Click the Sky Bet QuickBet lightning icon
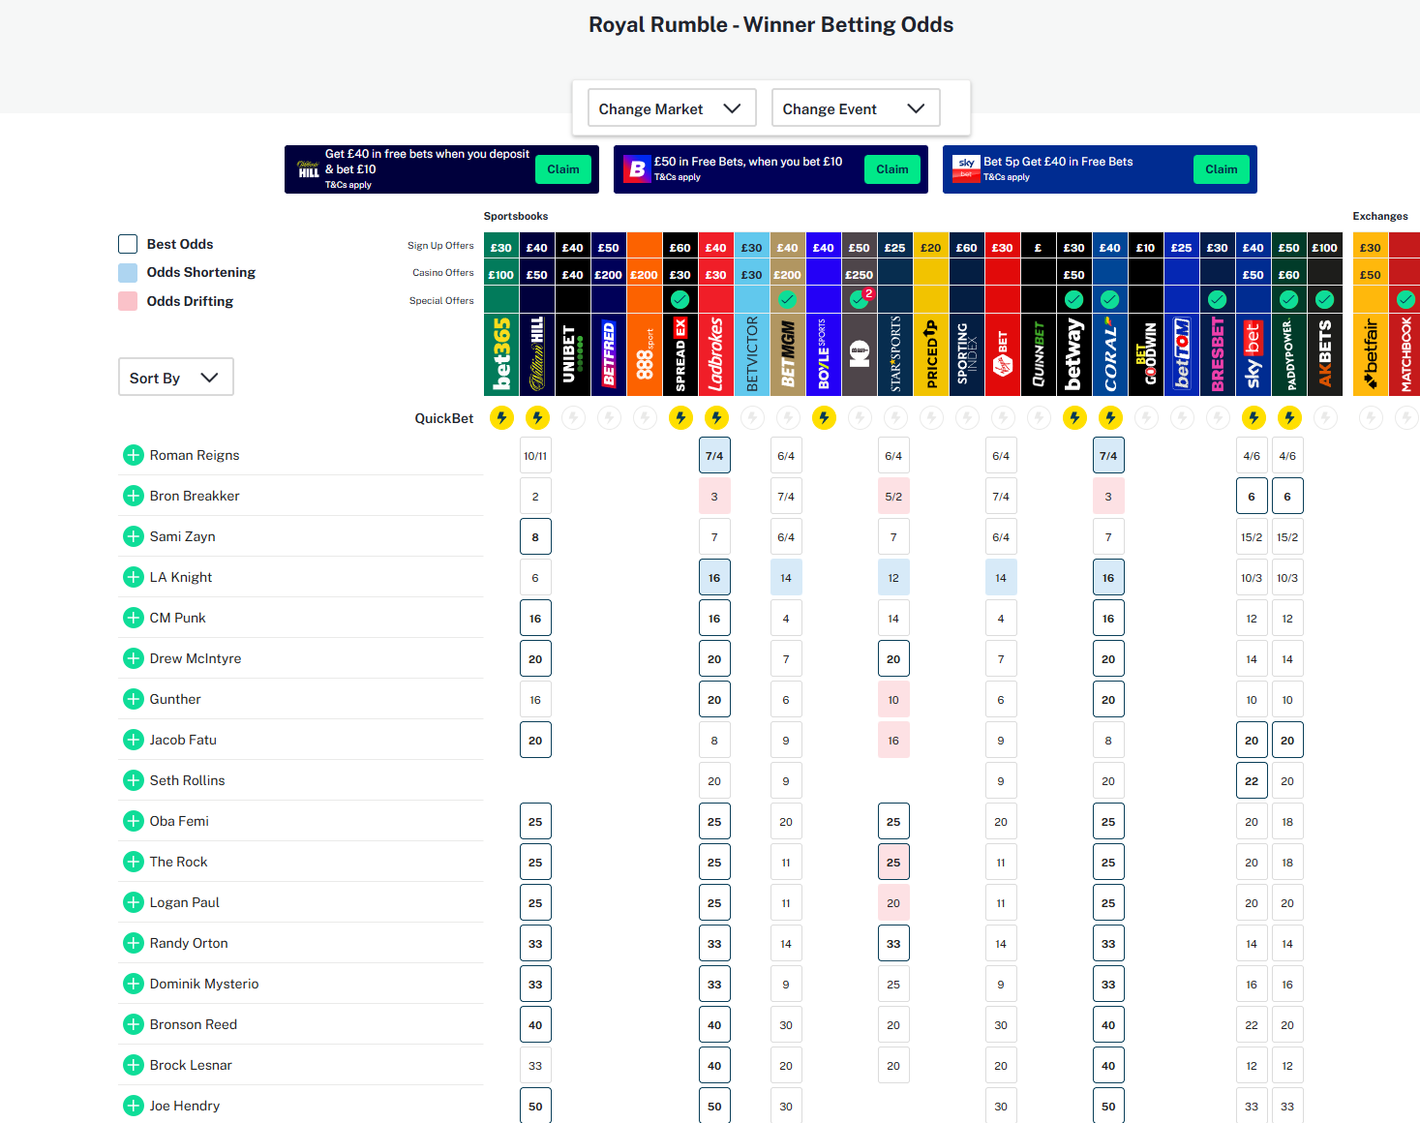This screenshot has width=1420, height=1123. [1254, 417]
